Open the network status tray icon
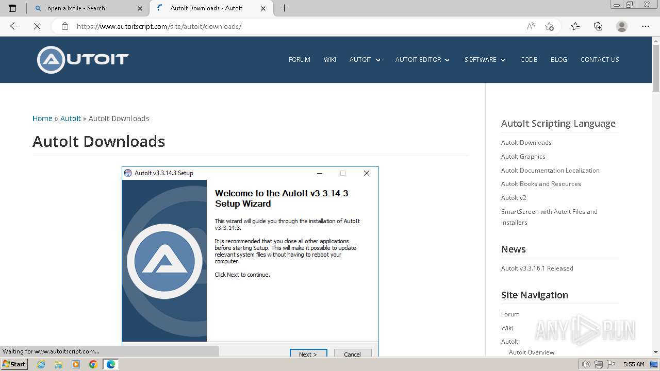 (x=598, y=364)
